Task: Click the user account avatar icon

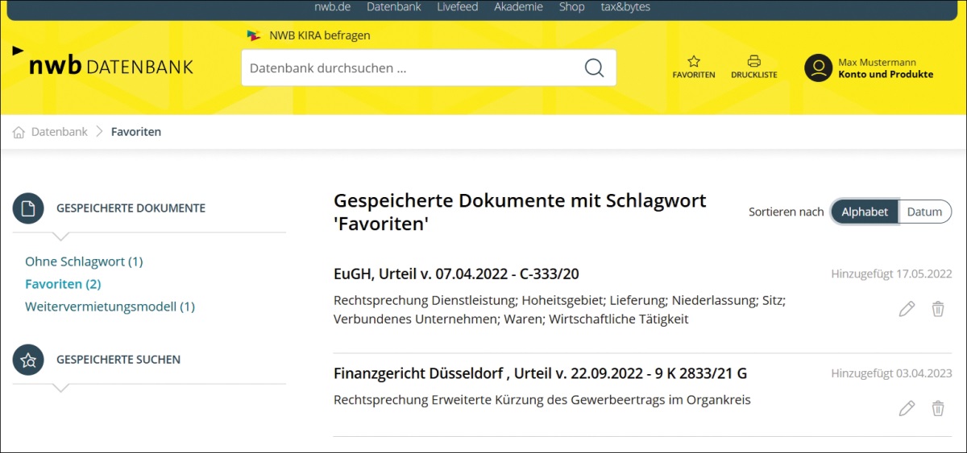Action: click(818, 68)
